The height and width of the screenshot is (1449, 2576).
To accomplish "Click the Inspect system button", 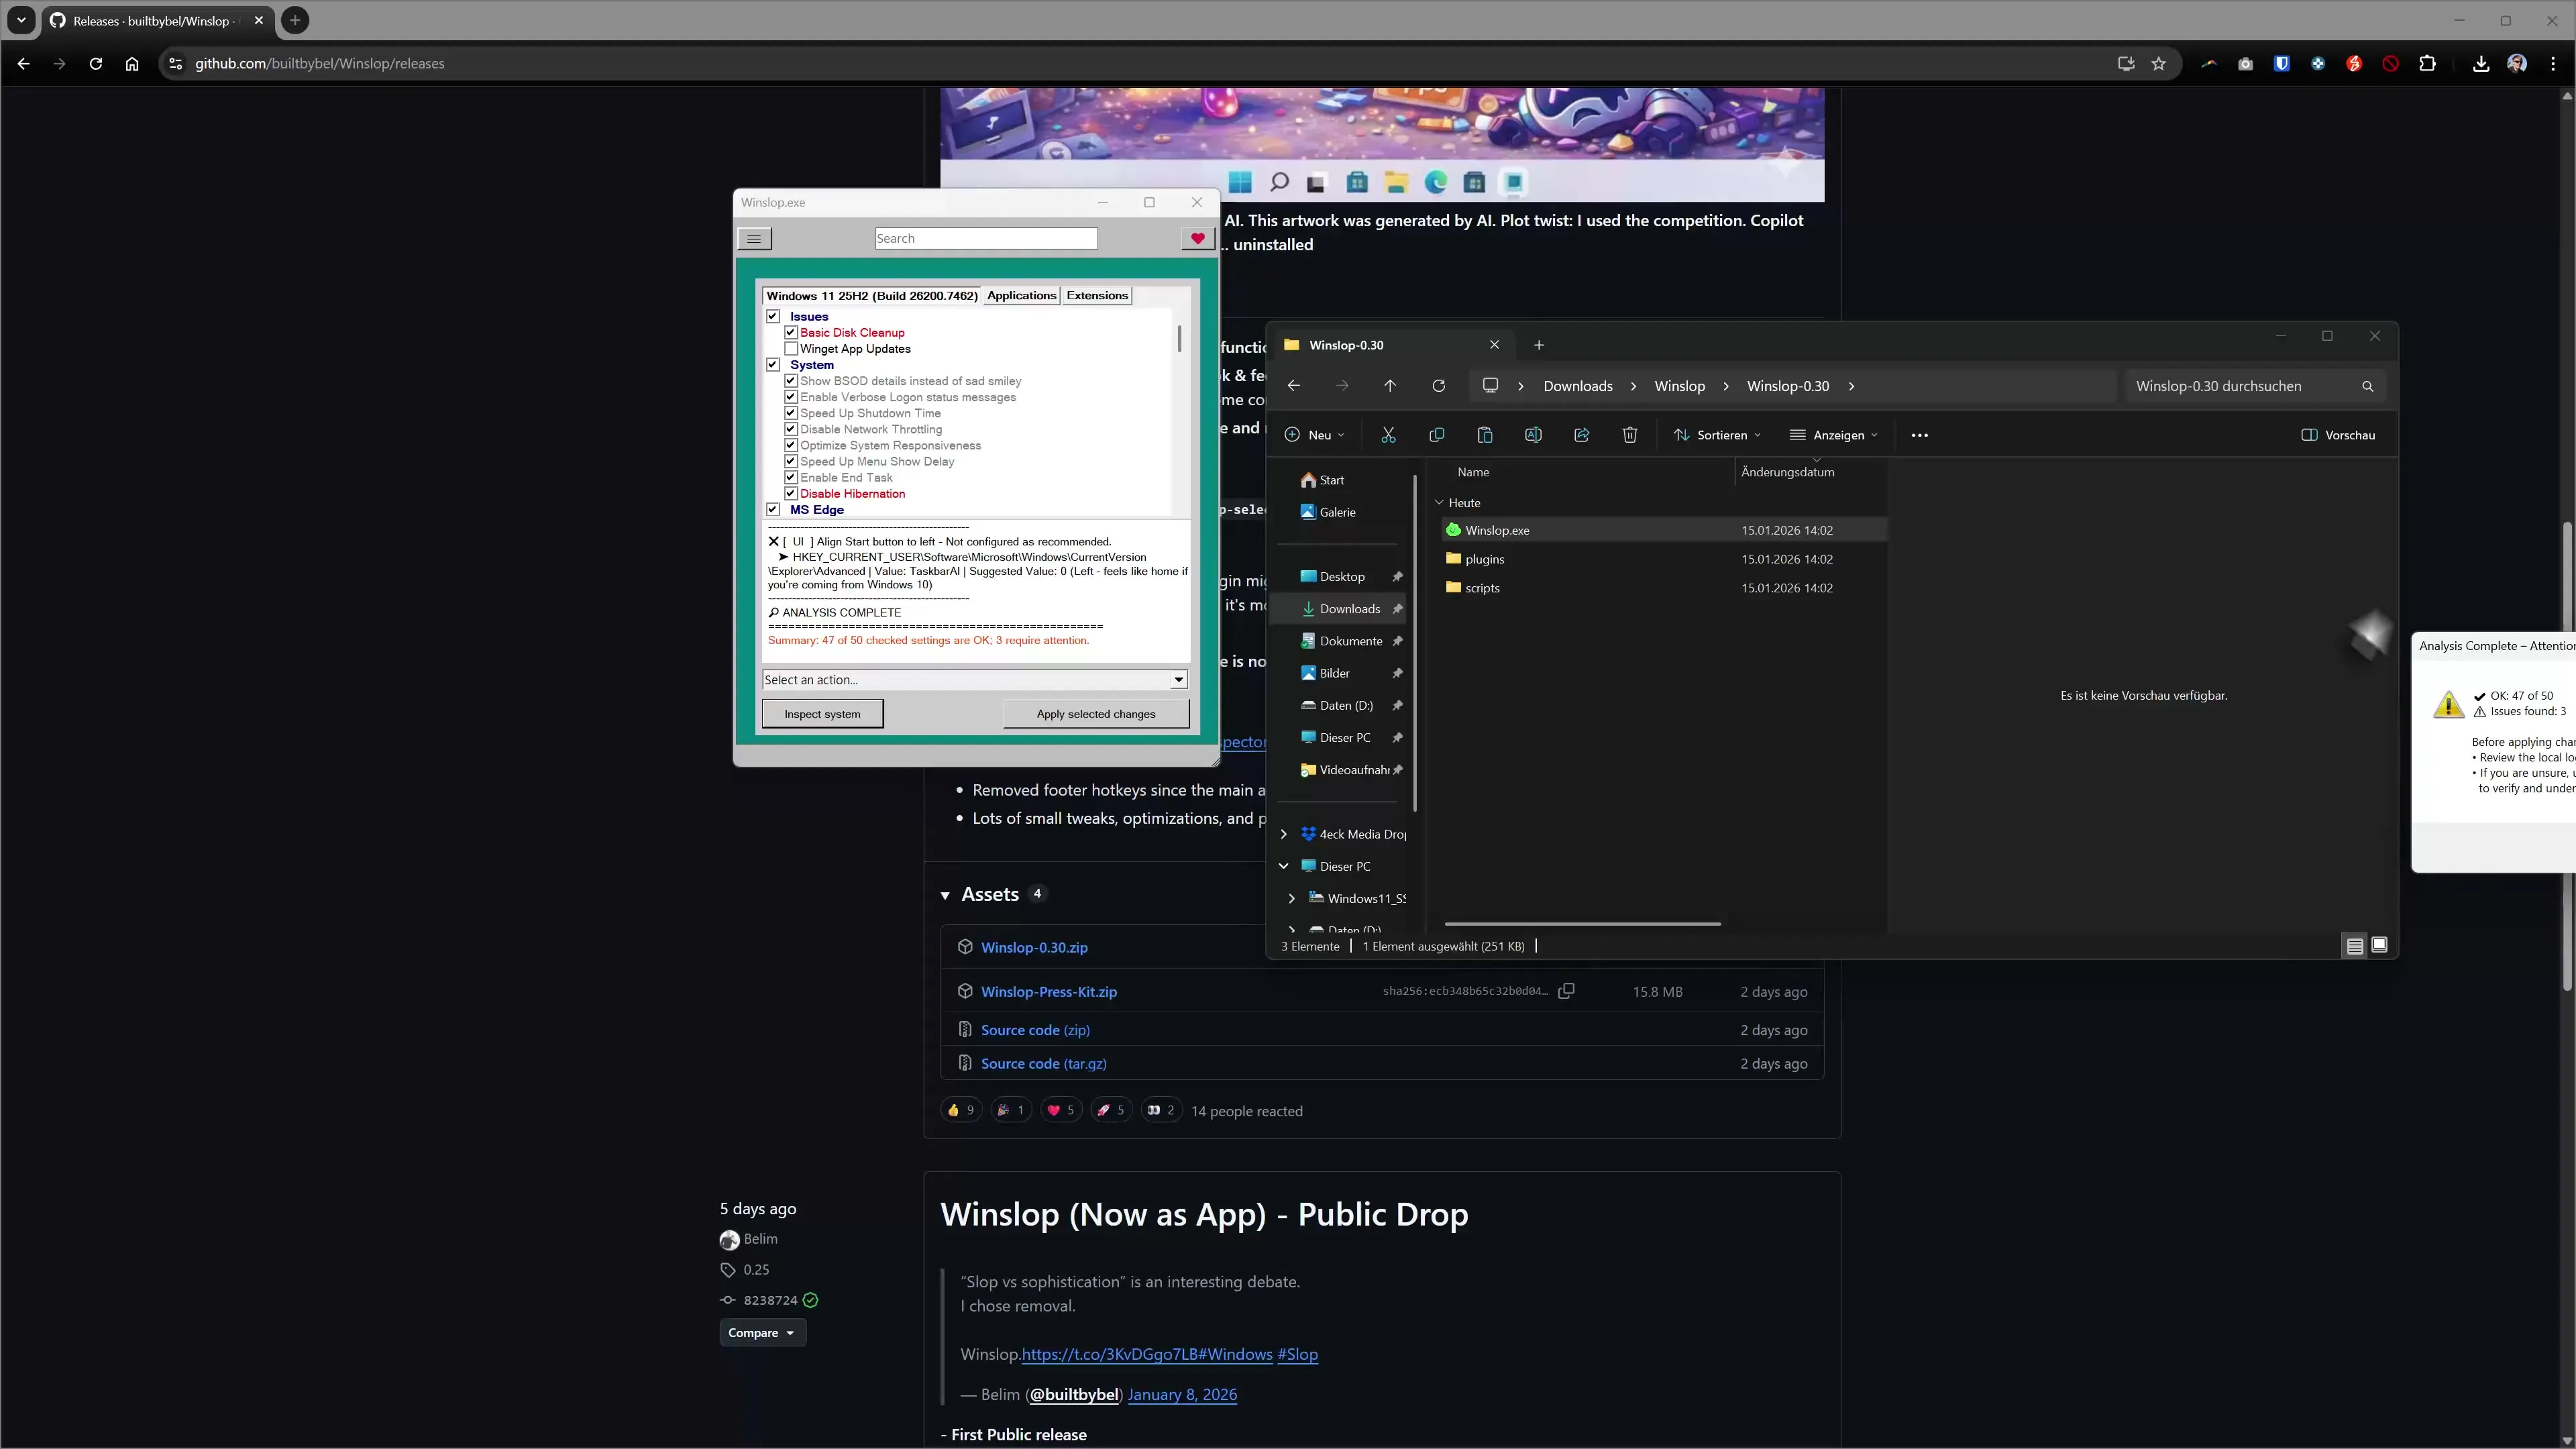I will coord(822,713).
